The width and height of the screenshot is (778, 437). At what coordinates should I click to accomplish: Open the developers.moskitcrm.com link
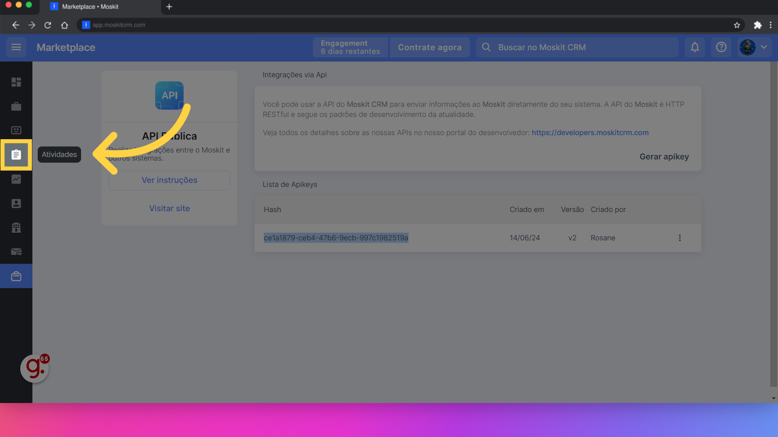[590, 133]
